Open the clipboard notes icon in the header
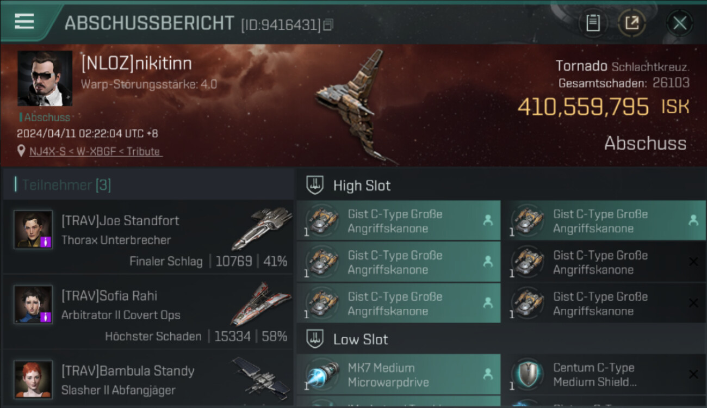The width and height of the screenshot is (707, 408). tap(593, 23)
